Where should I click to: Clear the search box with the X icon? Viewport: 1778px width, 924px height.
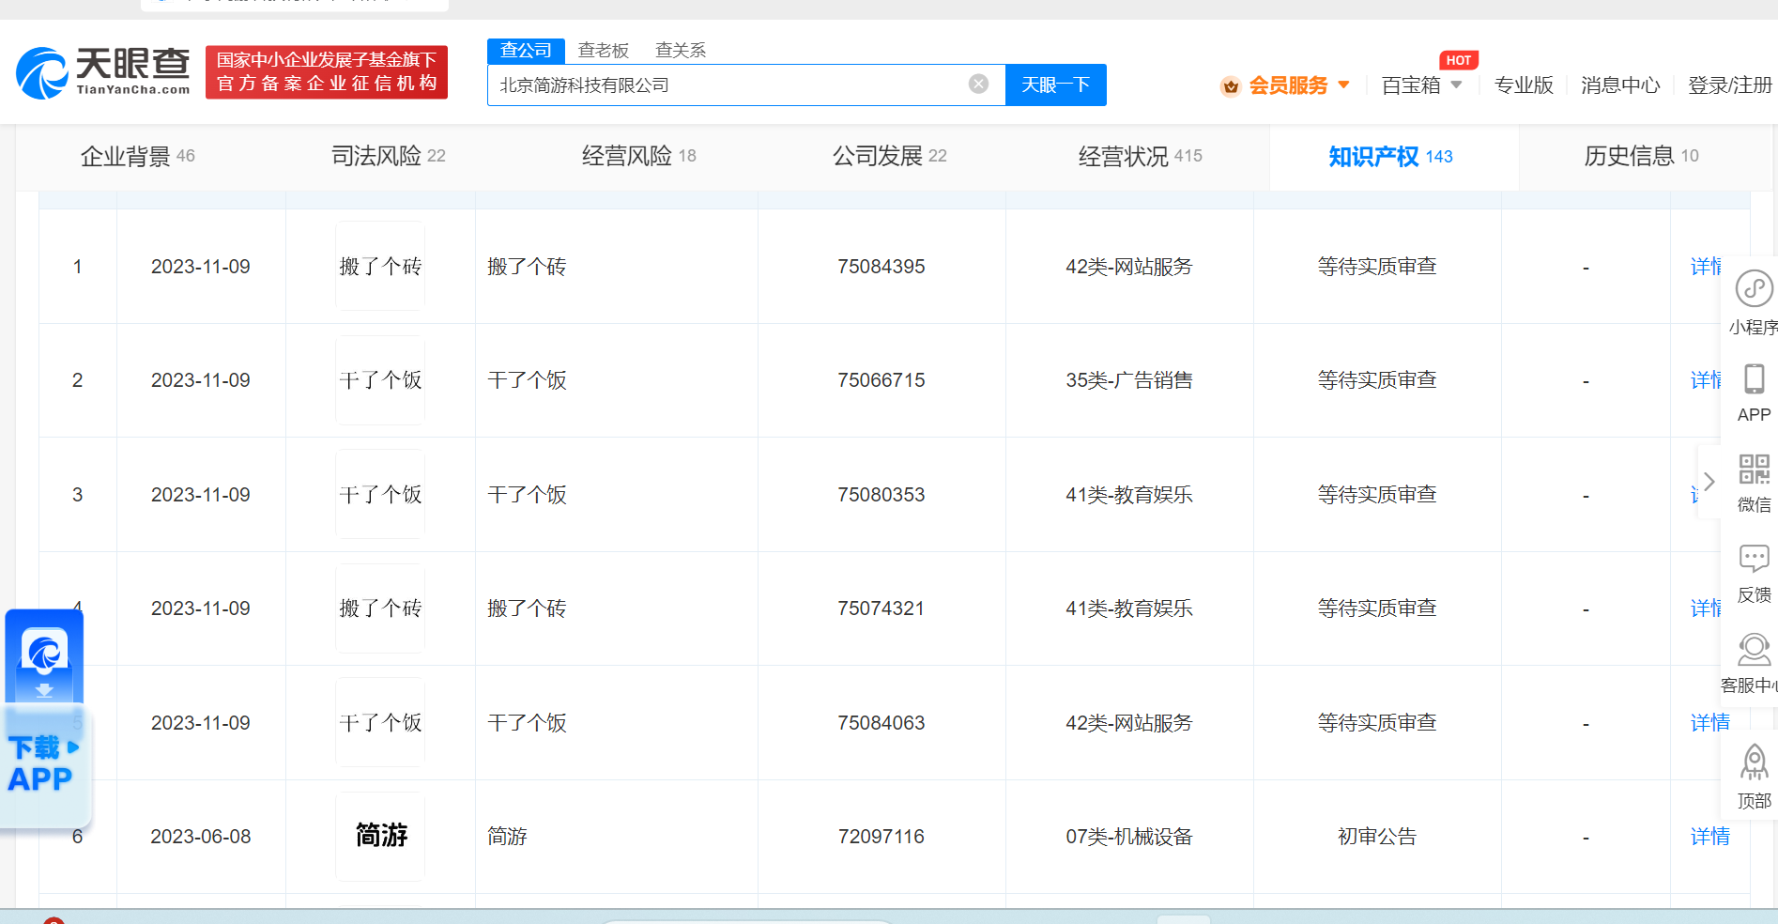point(978,84)
